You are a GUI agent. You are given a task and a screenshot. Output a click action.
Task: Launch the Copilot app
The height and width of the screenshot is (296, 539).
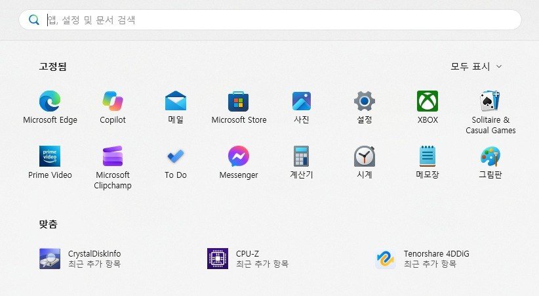pos(113,101)
